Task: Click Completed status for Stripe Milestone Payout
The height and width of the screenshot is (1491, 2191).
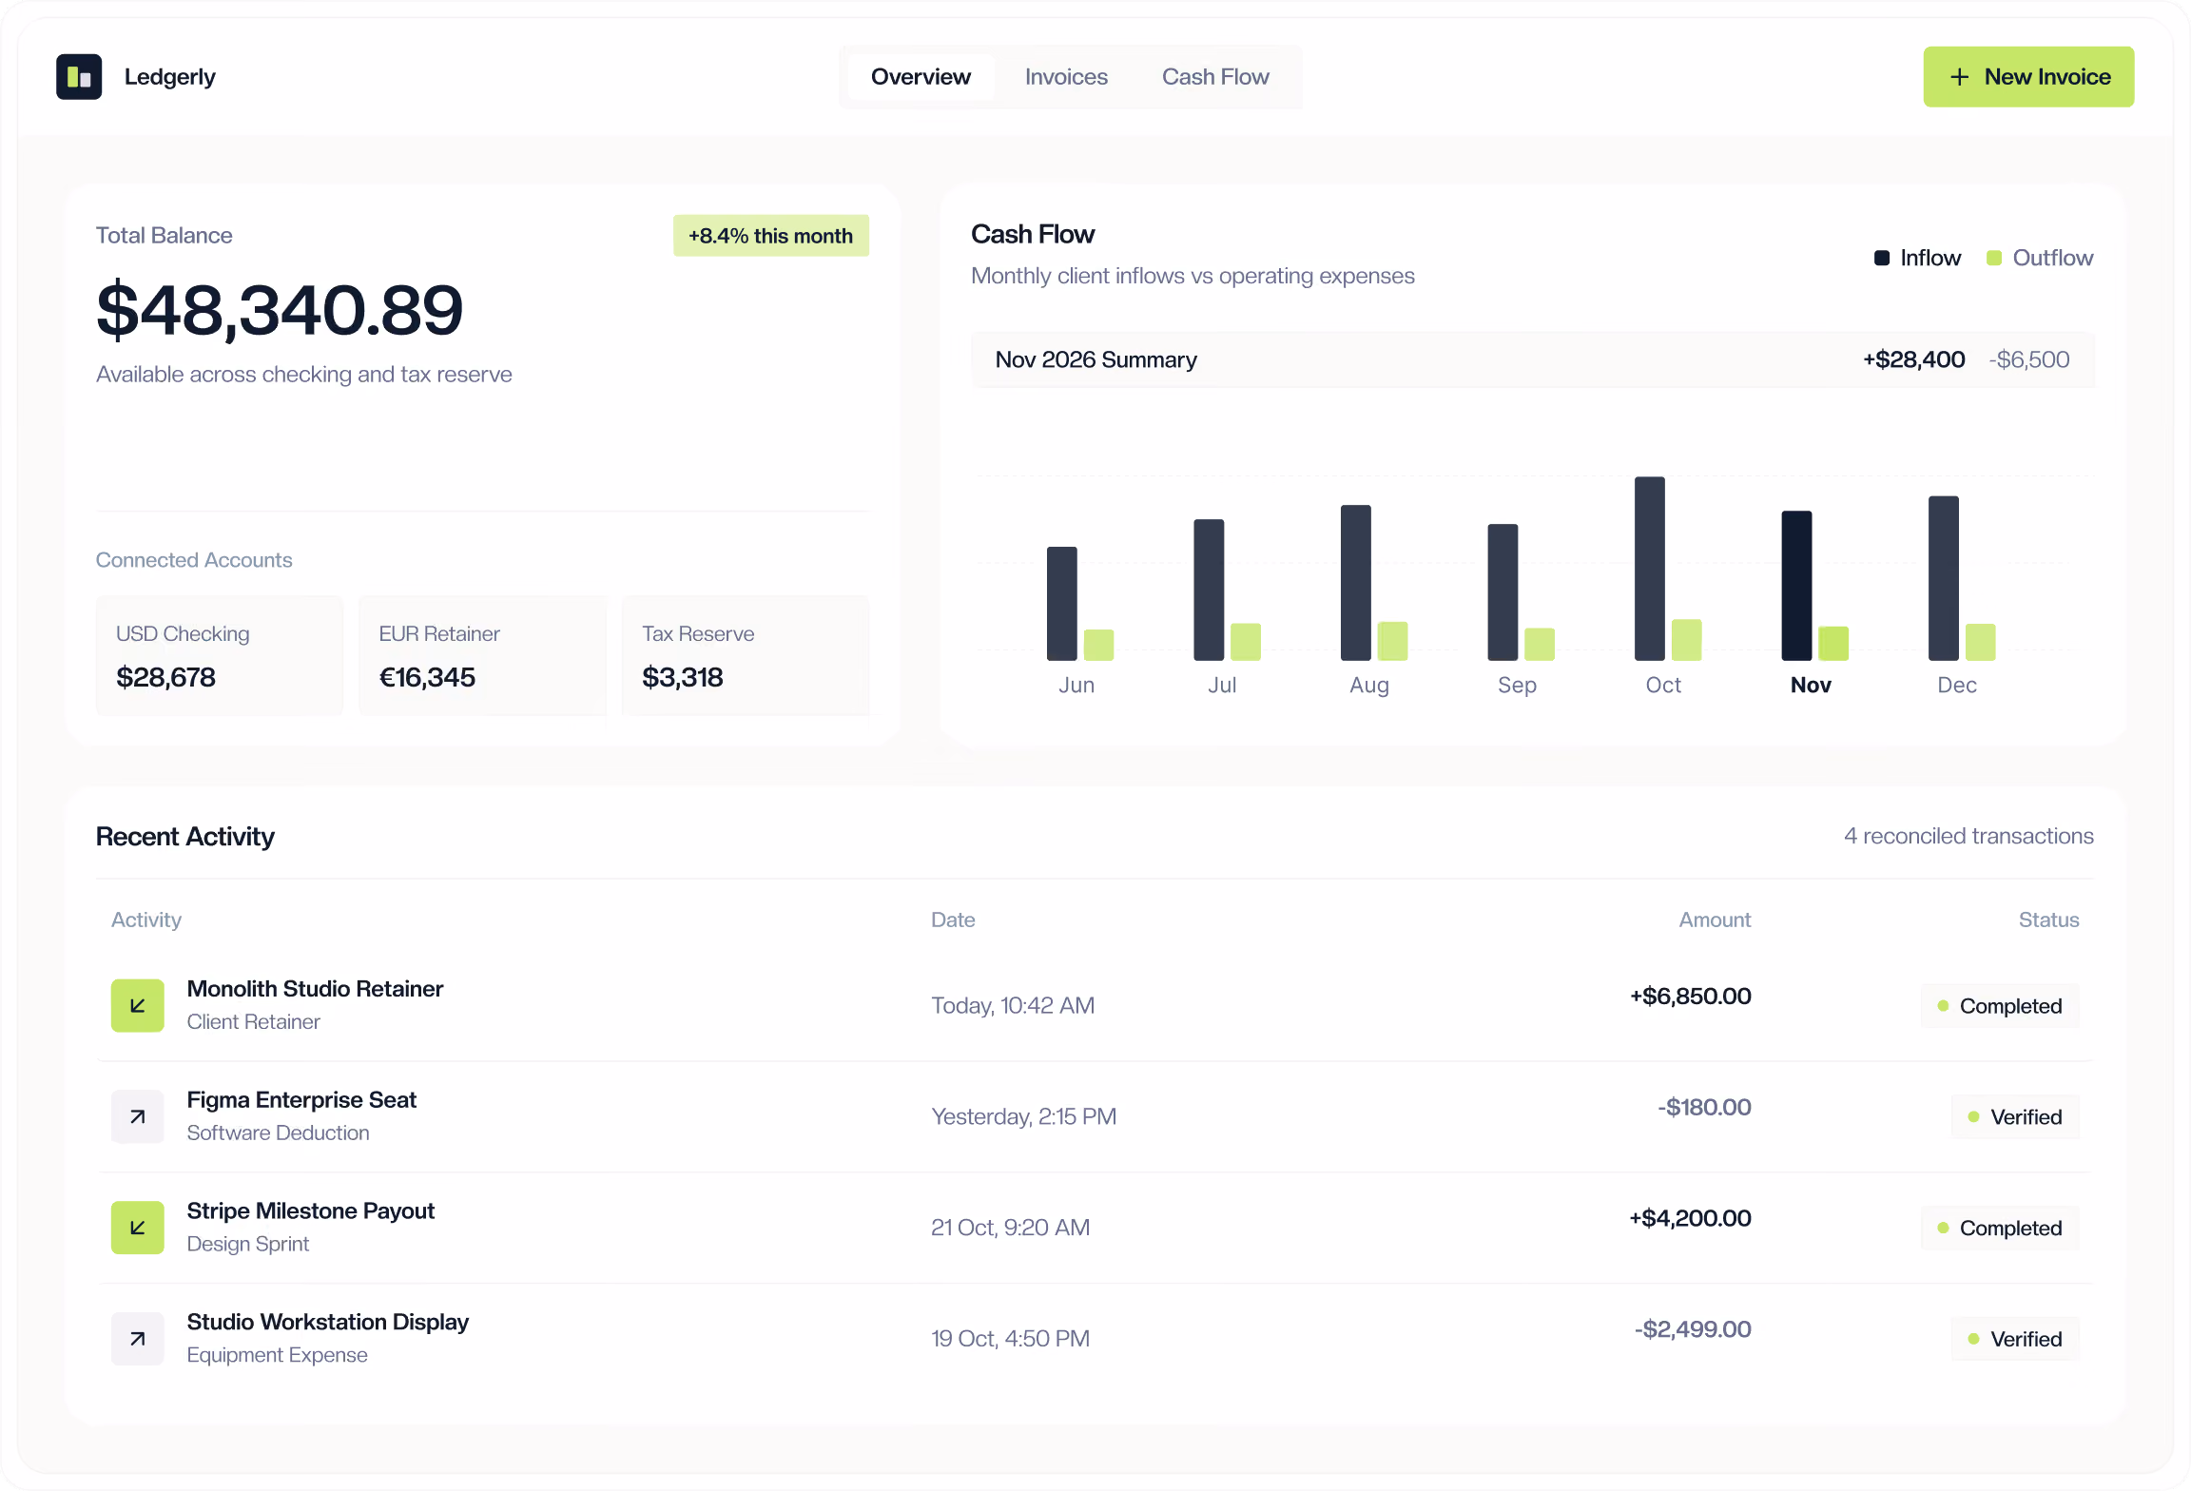Action: click(x=2000, y=1229)
